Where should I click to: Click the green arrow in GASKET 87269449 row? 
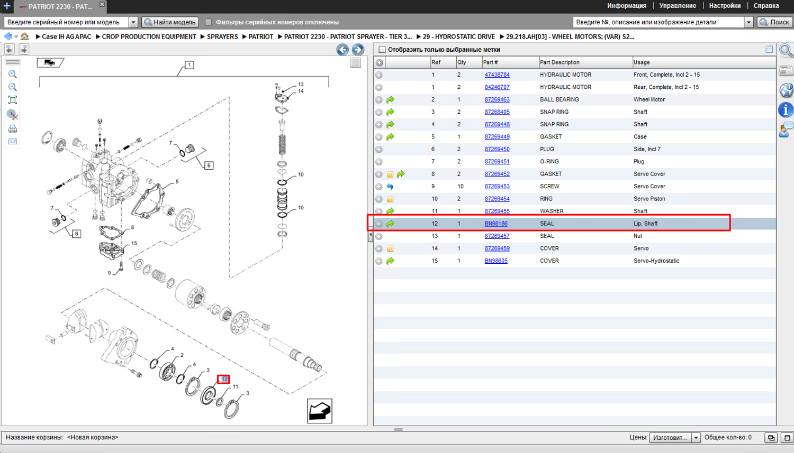(390, 137)
